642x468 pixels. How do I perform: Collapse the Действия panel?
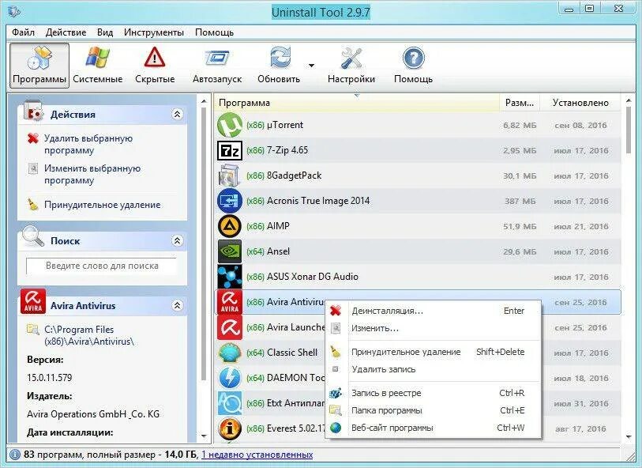(x=177, y=115)
